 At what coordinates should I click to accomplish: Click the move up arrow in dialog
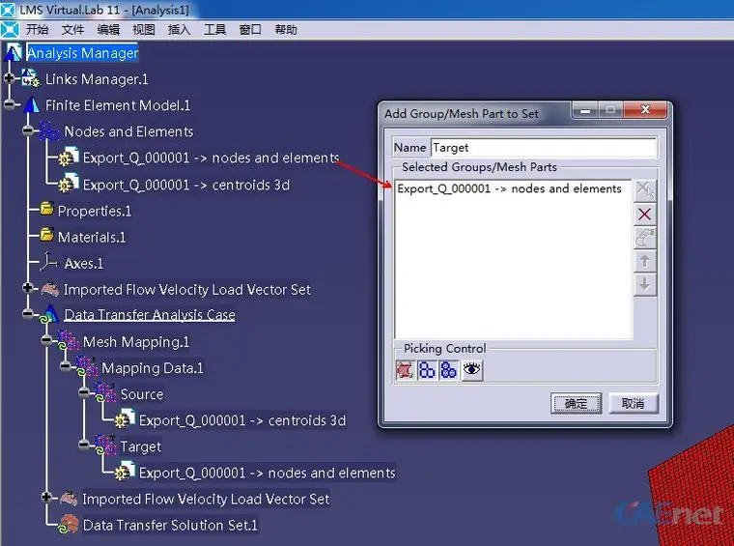(644, 261)
